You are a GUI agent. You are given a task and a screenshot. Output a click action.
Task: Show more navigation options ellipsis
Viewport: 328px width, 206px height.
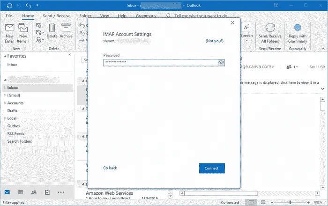(61, 192)
